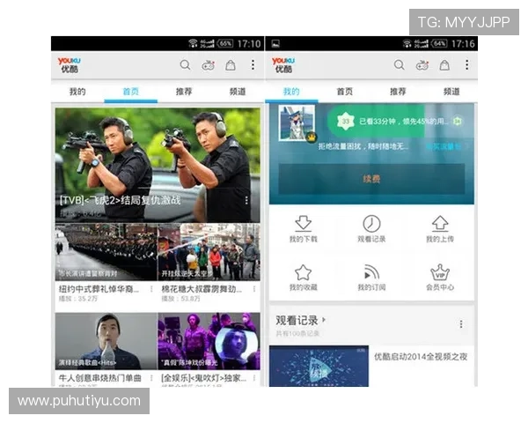Open options menu on 飞虎2 banner

coord(246,200)
